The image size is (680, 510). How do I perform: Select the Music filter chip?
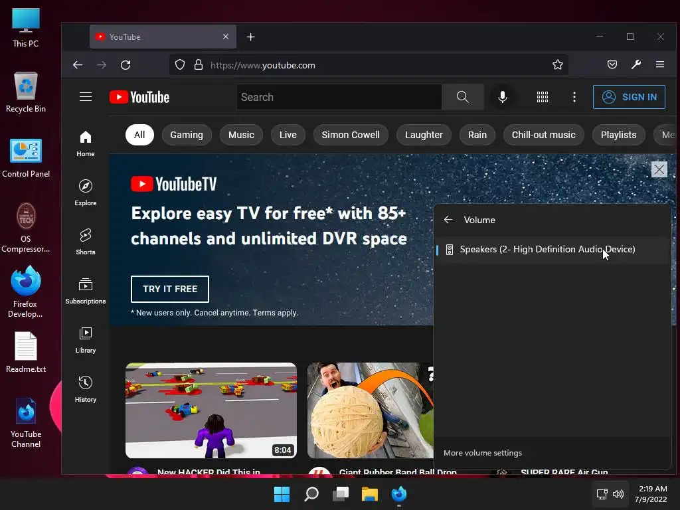tap(241, 135)
